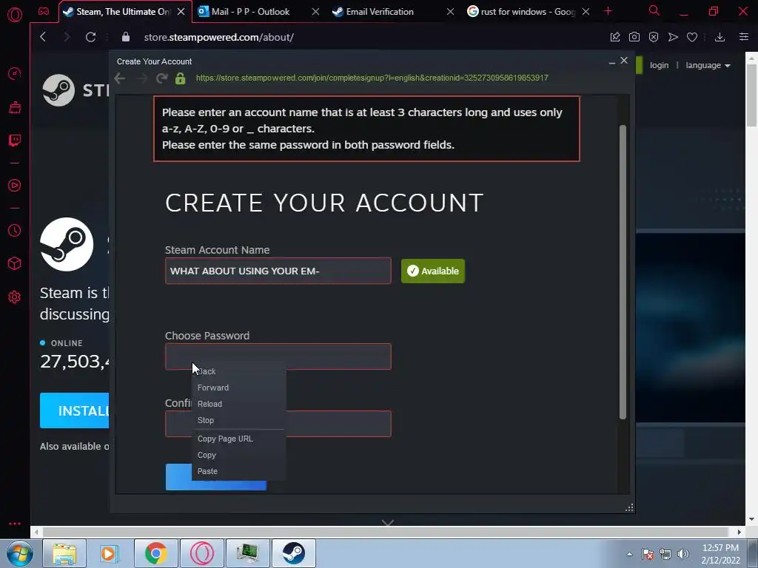Click the Steam logo in page header

[x=58, y=90]
